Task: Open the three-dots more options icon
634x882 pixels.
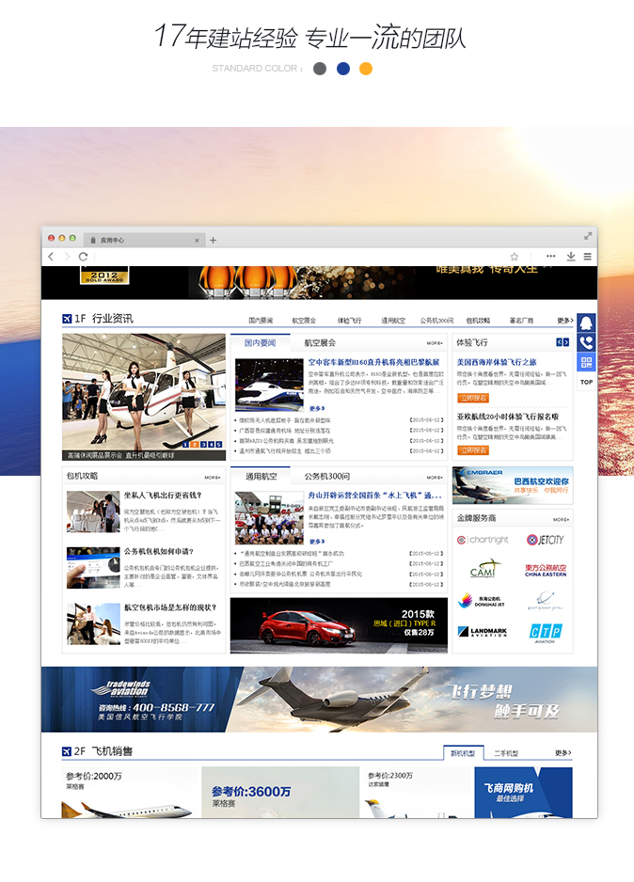Action: [550, 256]
